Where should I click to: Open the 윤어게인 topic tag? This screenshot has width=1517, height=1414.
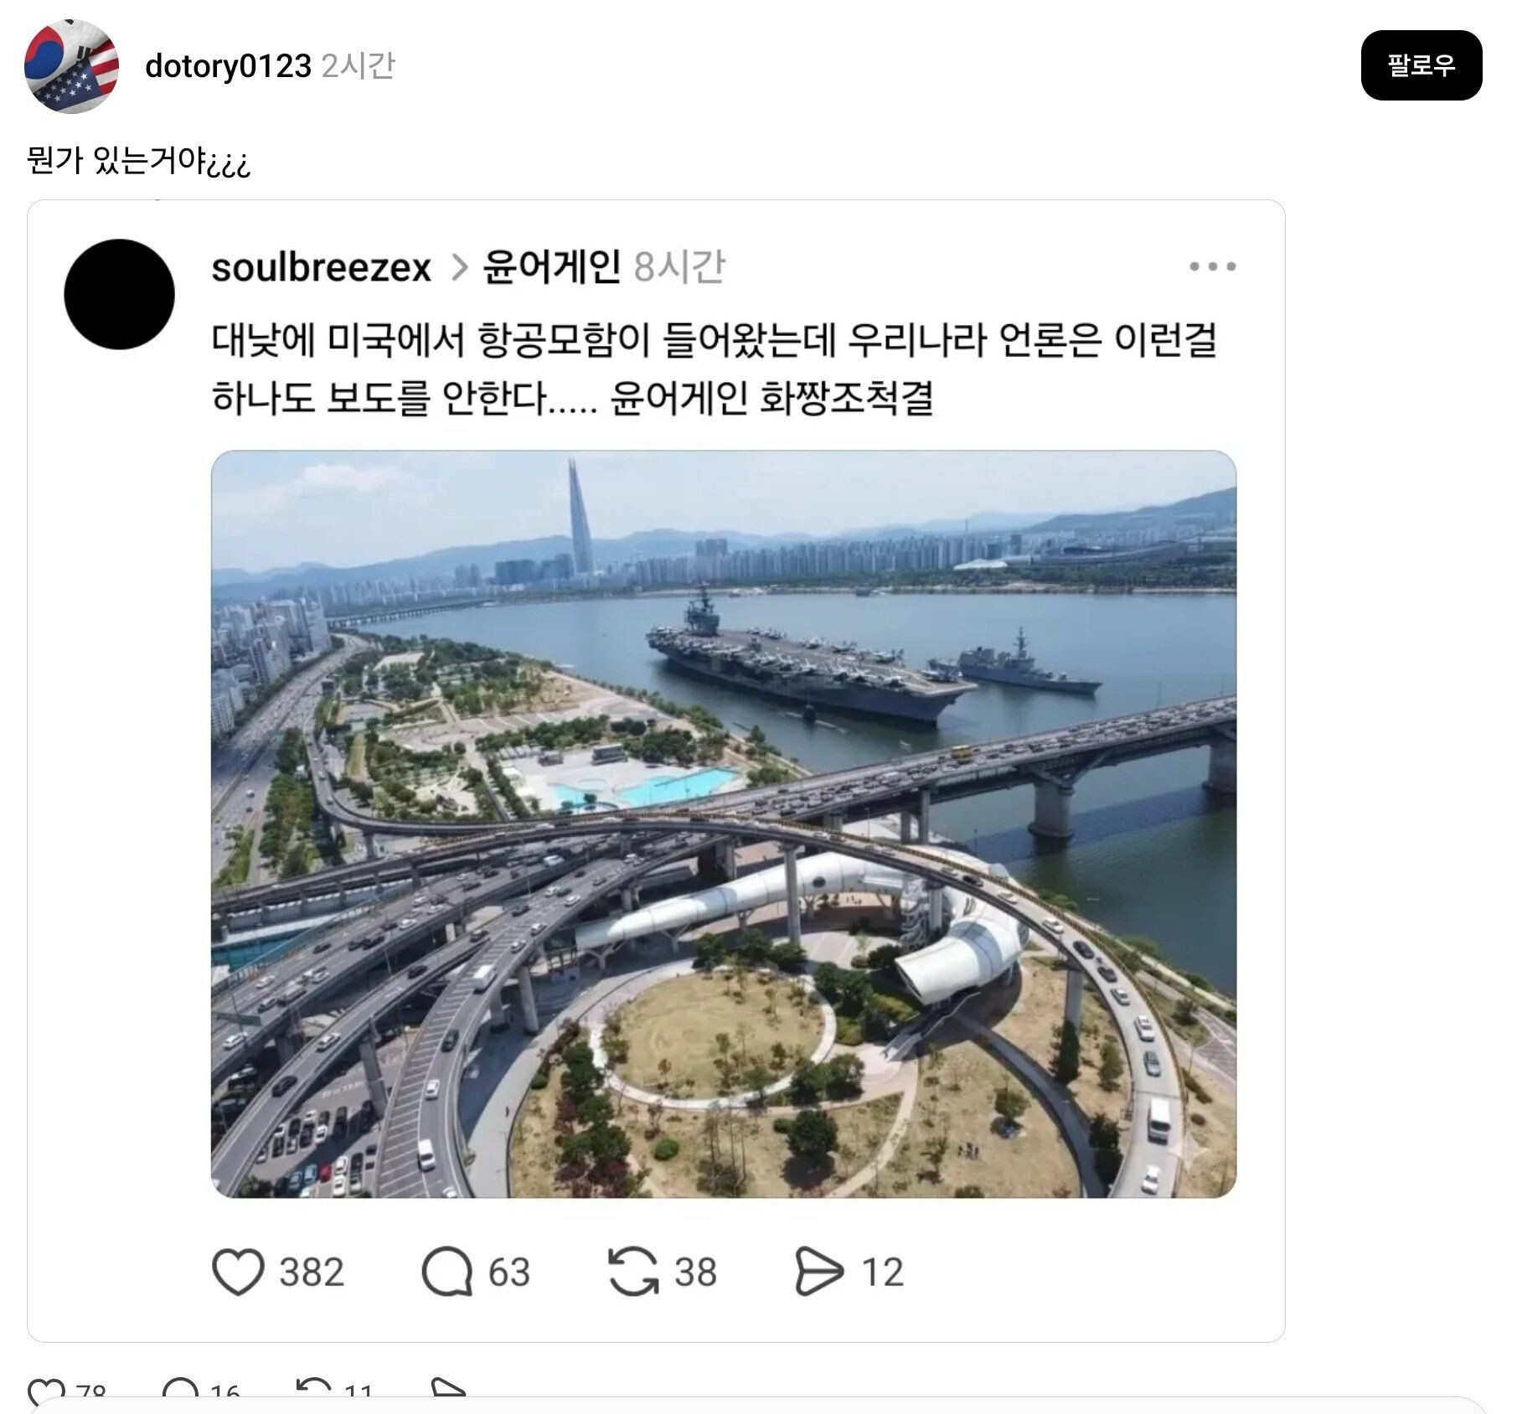tap(551, 268)
